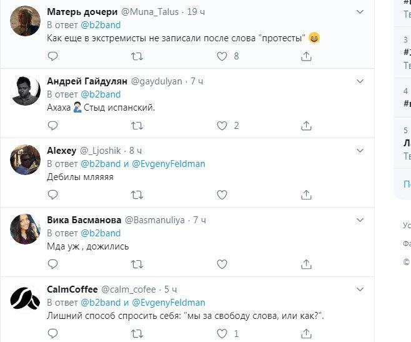Reply to Alexey's tweet

(53, 195)
